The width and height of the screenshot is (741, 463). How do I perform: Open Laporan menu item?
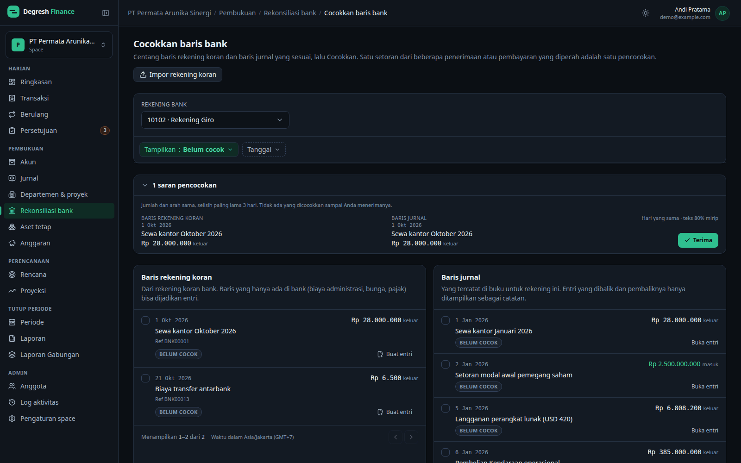coord(59,338)
